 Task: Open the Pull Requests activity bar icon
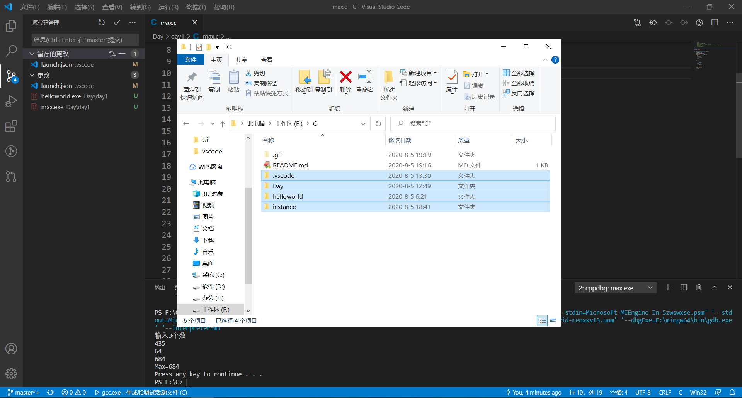pyautogui.click(x=11, y=177)
